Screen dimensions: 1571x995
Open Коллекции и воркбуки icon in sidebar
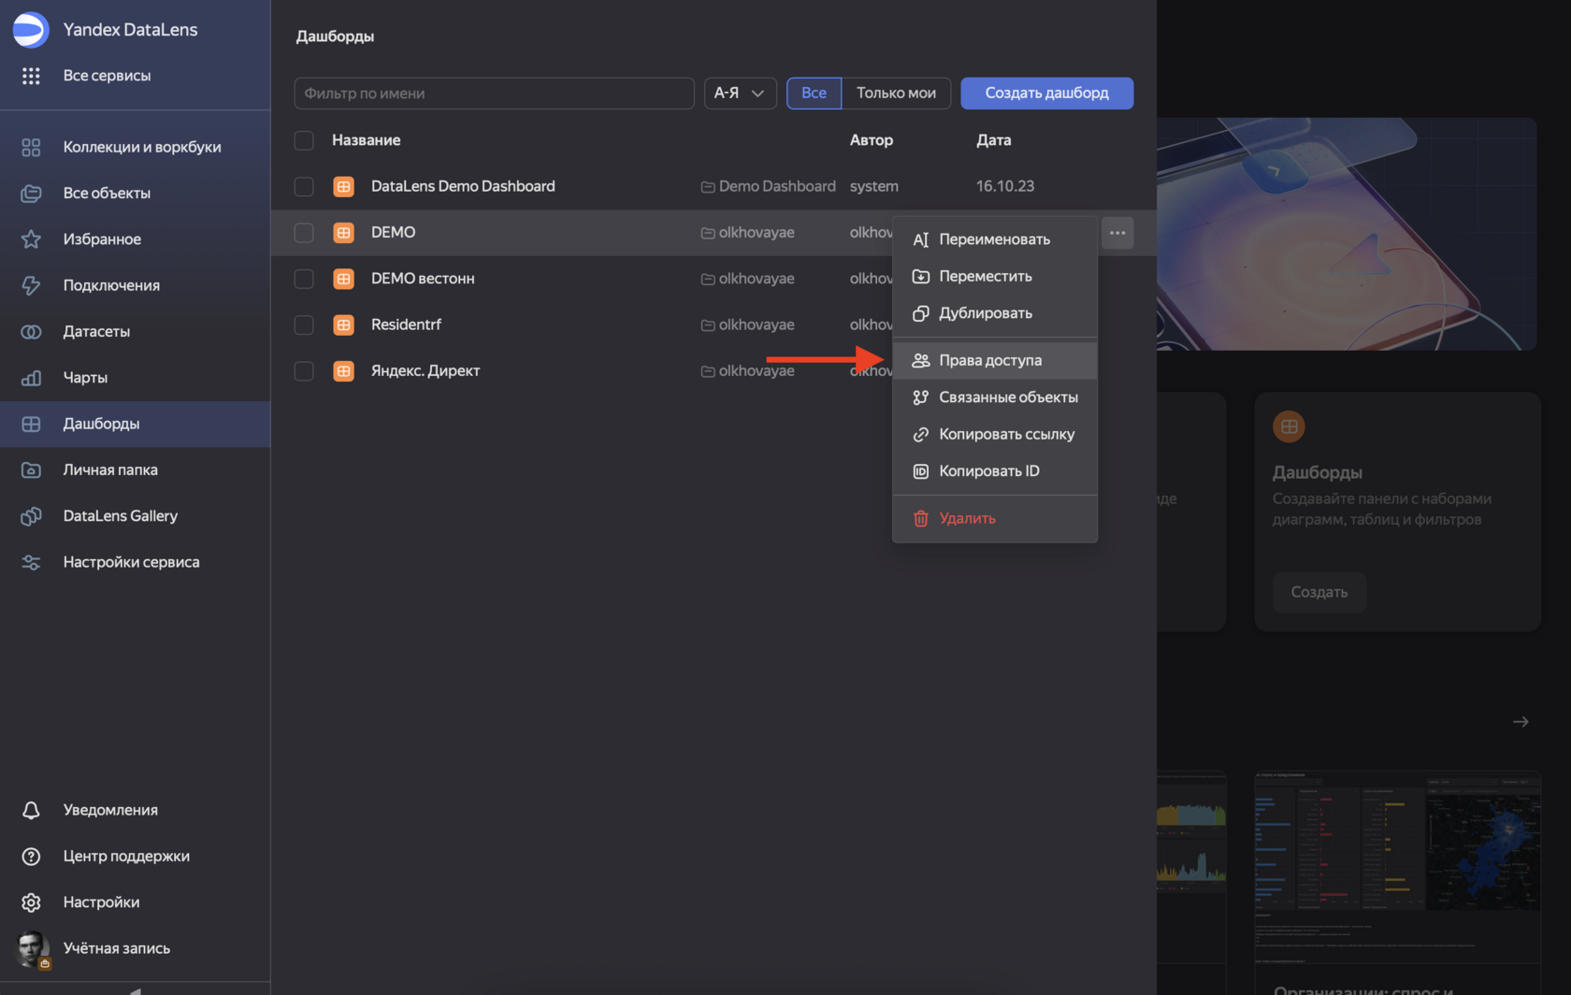click(x=31, y=147)
